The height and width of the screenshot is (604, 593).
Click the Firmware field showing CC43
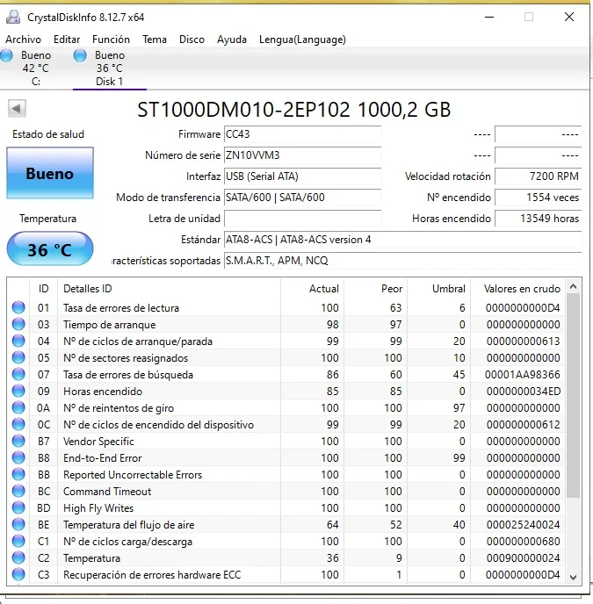click(x=302, y=134)
